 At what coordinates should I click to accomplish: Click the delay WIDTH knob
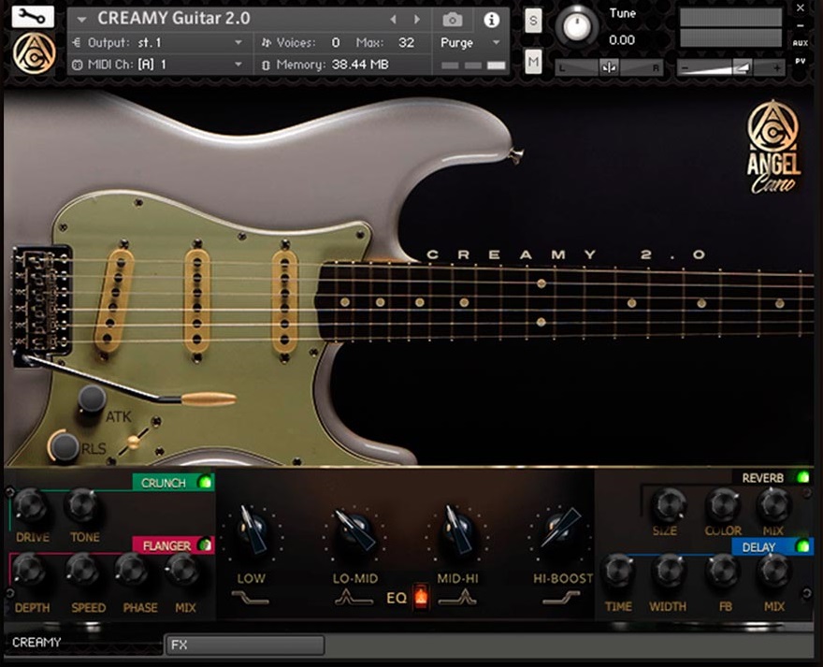(x=670, y=571)
